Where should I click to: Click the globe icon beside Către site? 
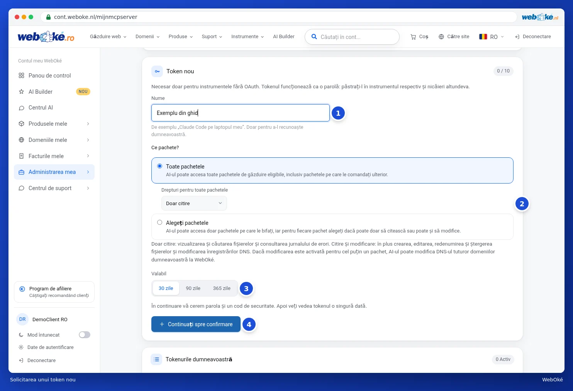click(x=441, y=37)
